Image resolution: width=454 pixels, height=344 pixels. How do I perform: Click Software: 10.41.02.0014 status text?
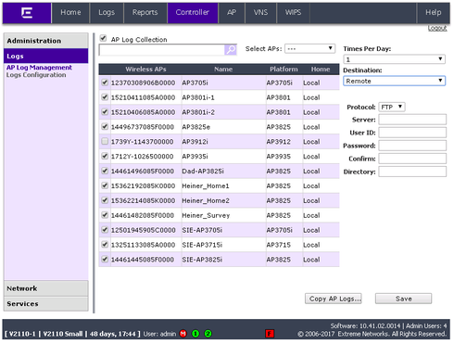point(365,325)
